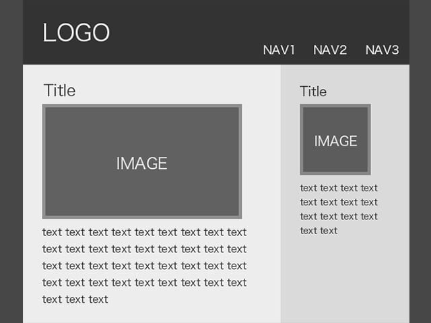The width and height of the screenshot is (431, 323).
Task: Click the first line of main paragraph text
Action: click(144, 232)
